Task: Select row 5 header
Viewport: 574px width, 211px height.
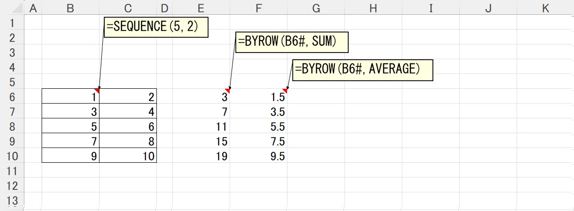Action: pyautogui.click(x=12, y=82)
